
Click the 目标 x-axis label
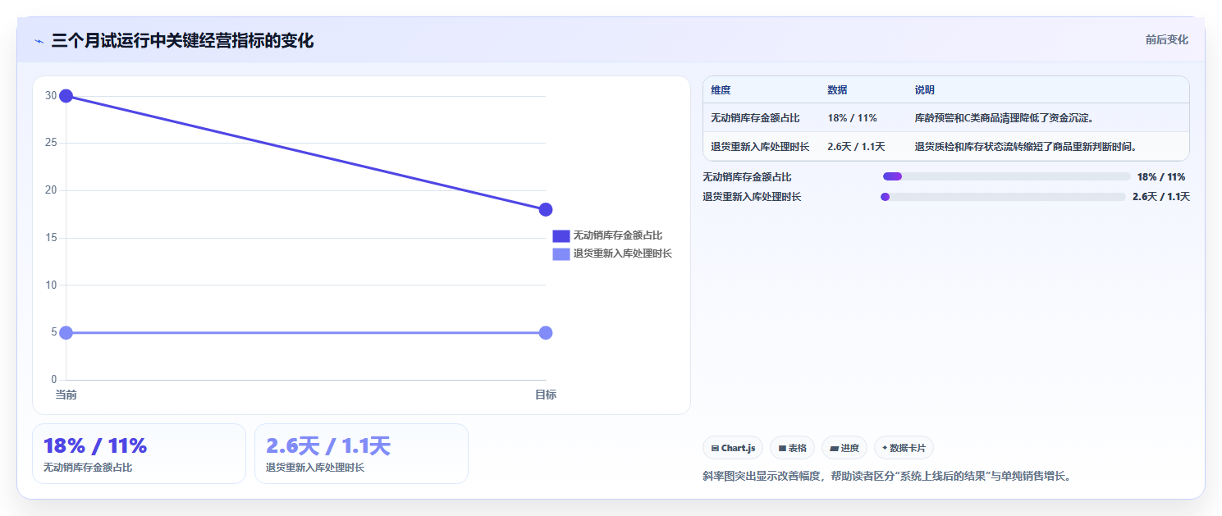click(x=546, y=395)
